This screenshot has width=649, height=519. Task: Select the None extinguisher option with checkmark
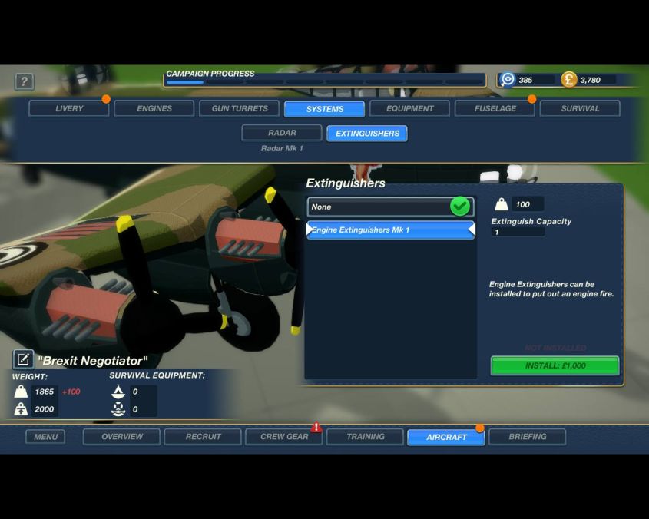click(x=390, y=207)
